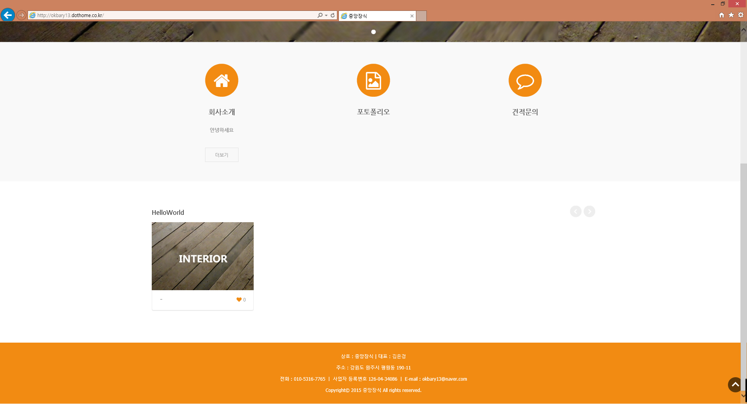
Task: Open the 회사소개 heading link
Action: [x=222, y=112]
